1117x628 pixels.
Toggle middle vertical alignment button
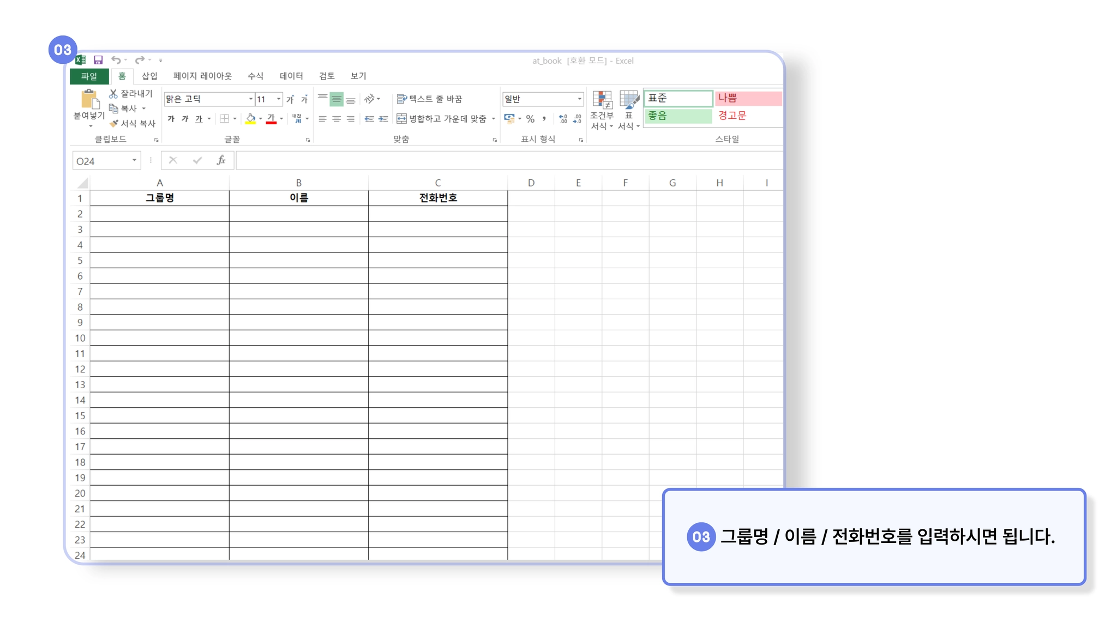pos(337,99)
